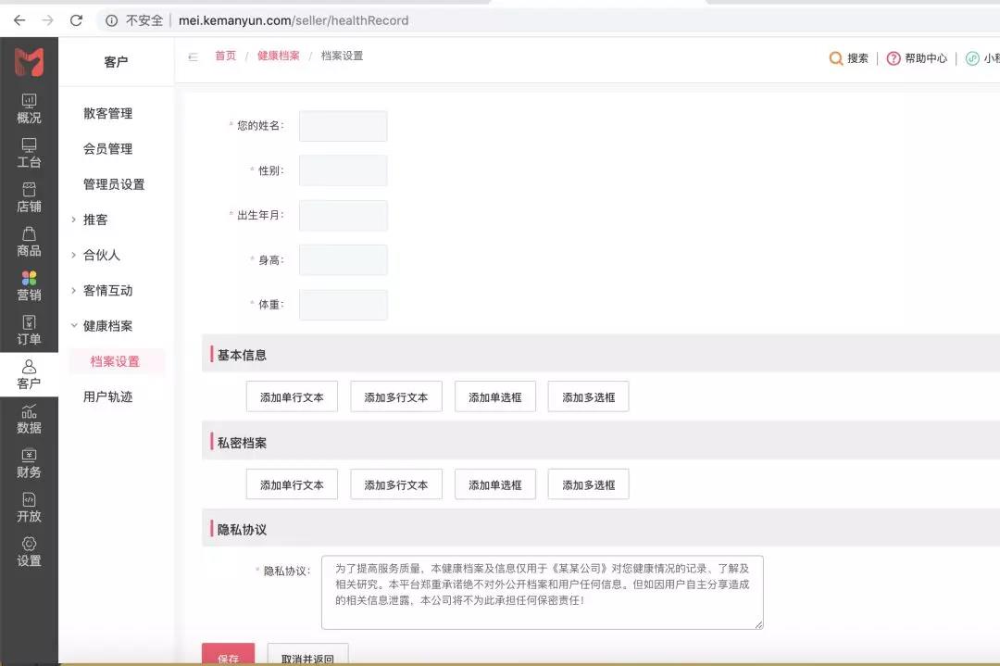The height and width of the screenshot is (666, 1000).
Task: Expand the 推客 submenu
Action: coord(74,220)
